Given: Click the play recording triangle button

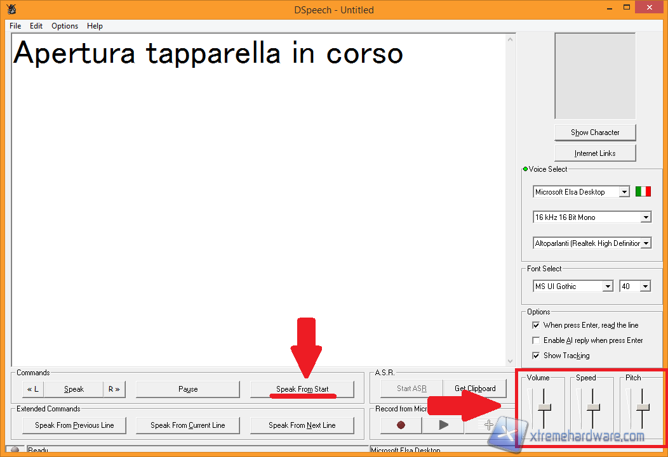Looking at the screenshot, I should click(x=443, y=425).
